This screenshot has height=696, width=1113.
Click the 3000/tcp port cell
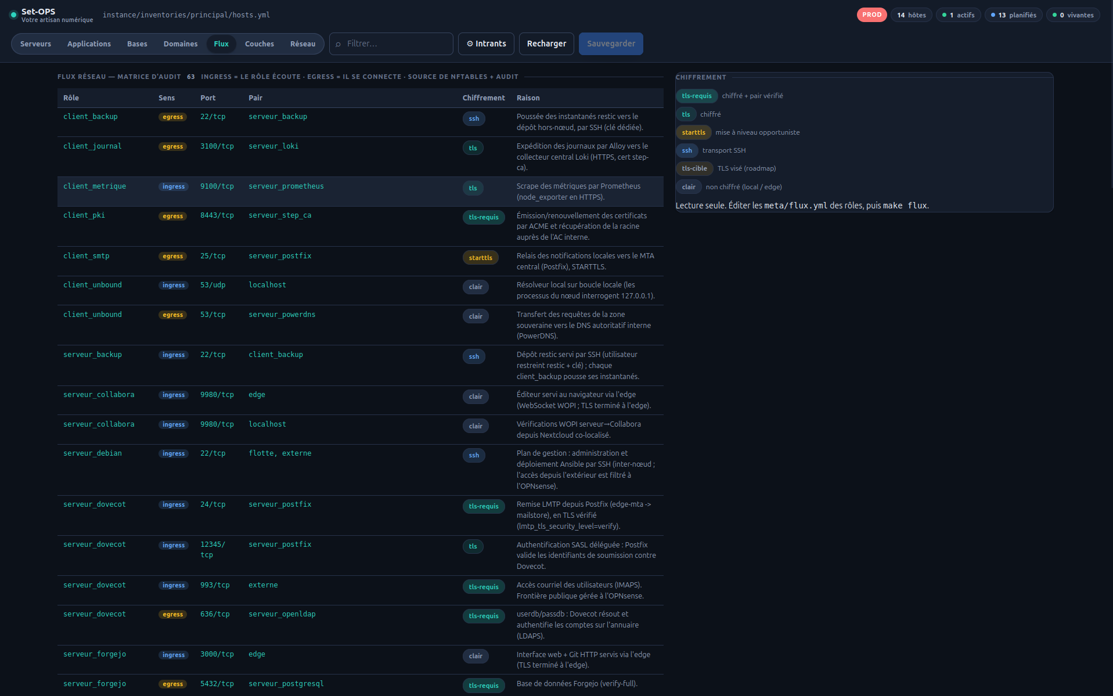pos(217,654)
